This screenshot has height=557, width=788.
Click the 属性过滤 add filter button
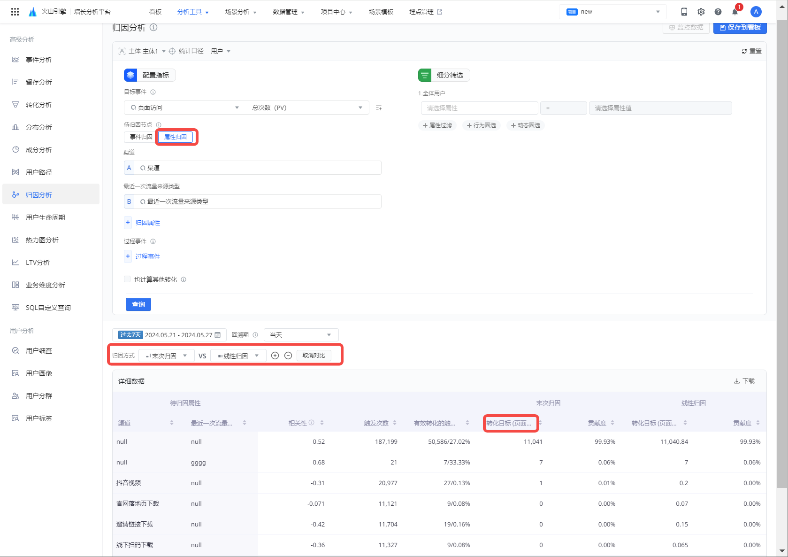click(437, 125)
